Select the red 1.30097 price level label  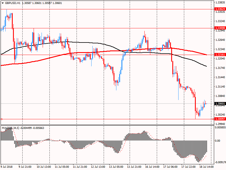[x=220, y=119]
